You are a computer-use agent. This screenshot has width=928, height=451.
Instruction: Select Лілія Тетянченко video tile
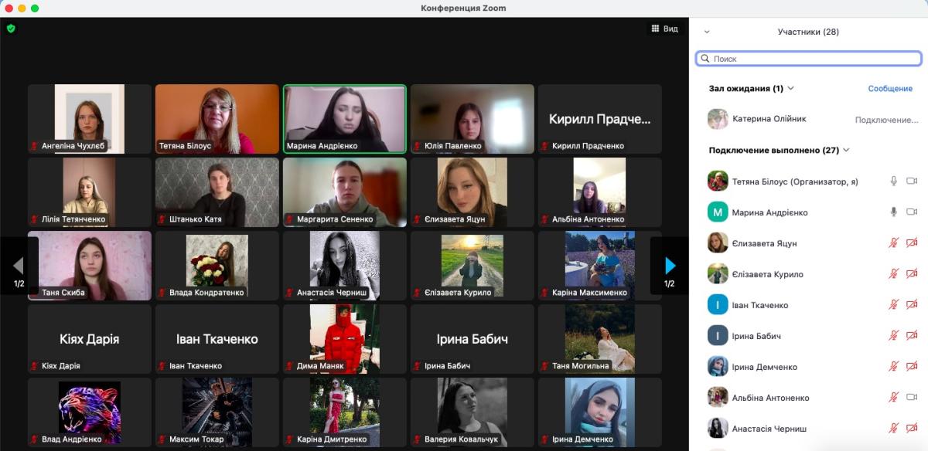pos(90,192)
